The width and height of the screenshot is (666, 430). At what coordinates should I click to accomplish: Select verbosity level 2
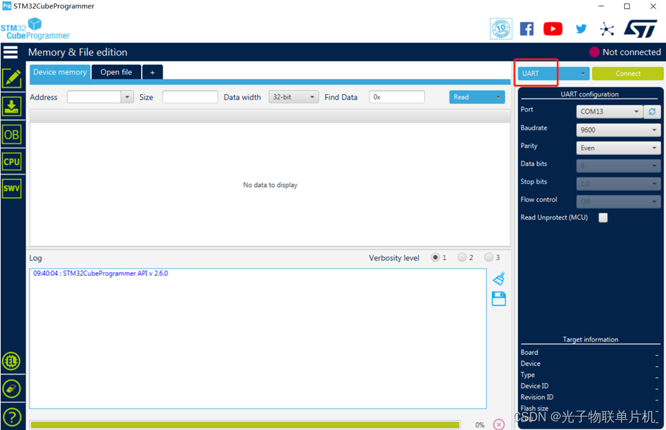tap(462, 257)
